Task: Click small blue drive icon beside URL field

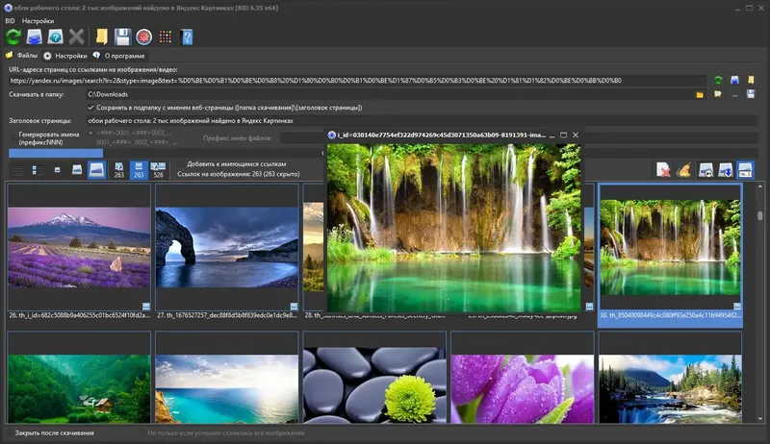Action: click(x=734, y=80)
